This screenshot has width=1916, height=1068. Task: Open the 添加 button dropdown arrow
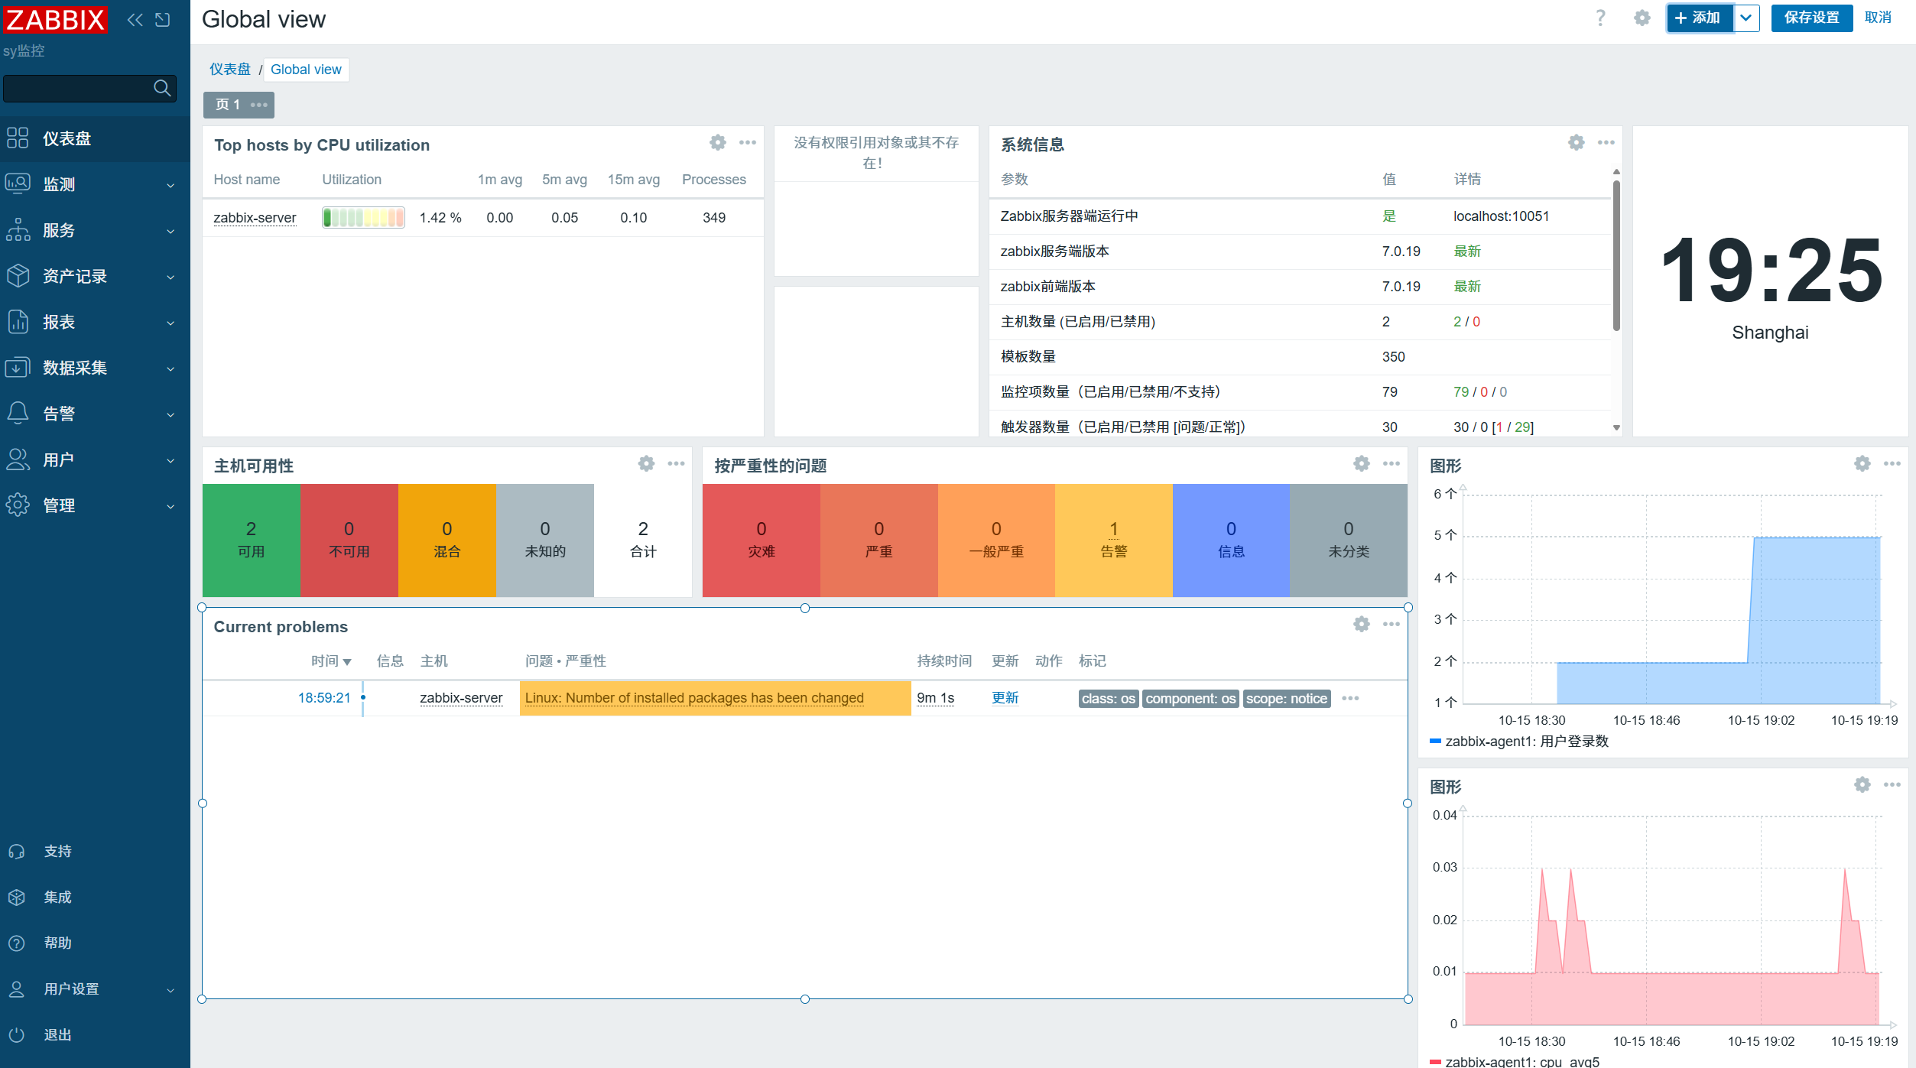pos(1746,18)
